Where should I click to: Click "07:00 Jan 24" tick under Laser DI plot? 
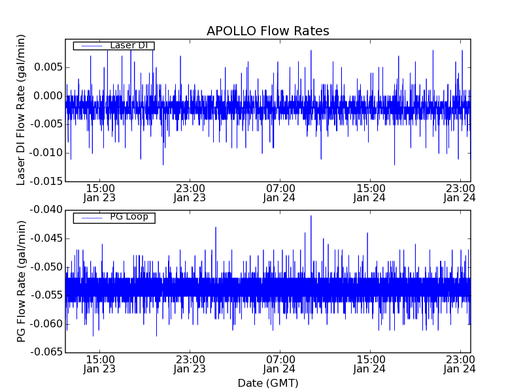280,193
